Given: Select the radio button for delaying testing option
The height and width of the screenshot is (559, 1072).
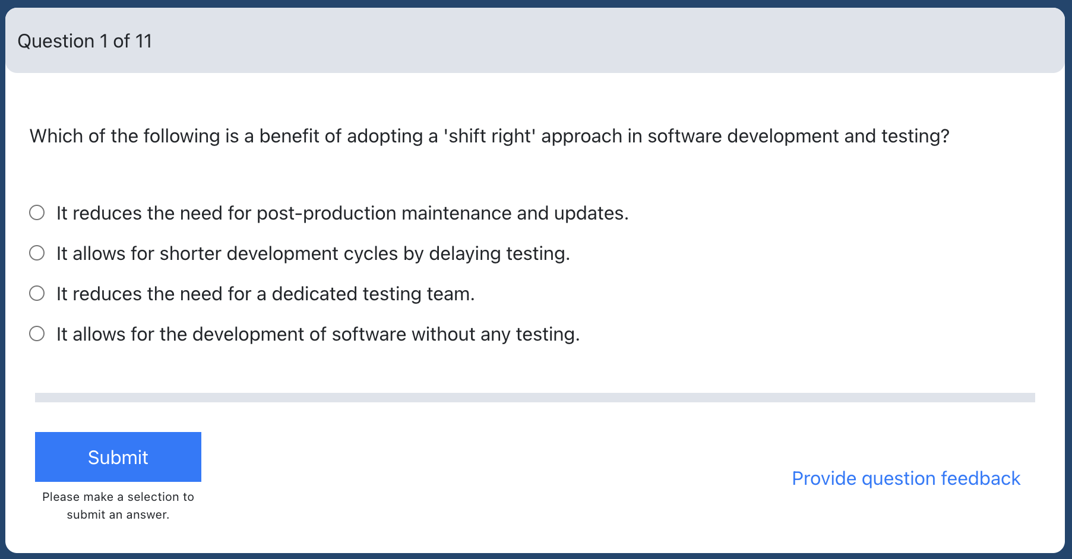Looking at the screenshot, I should (37, 253).
